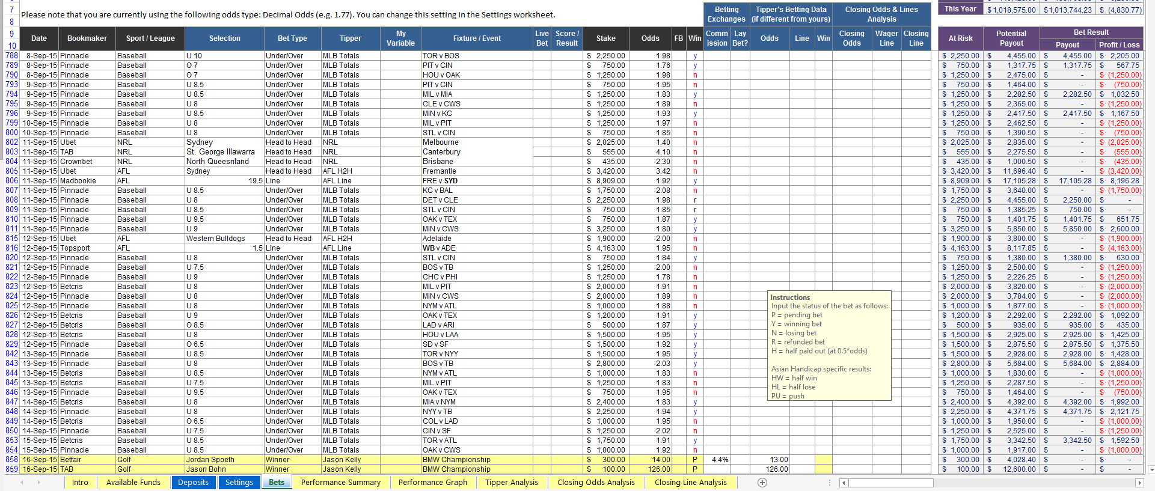Select the Closing Odds Analysis tab
Image resolution: width=1155 pixels, height=491 pixels.
click(x=595, y=483)
